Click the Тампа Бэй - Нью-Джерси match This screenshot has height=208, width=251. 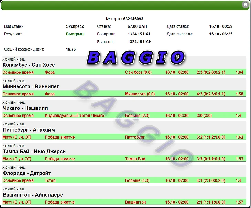click(x=34, y=151)
